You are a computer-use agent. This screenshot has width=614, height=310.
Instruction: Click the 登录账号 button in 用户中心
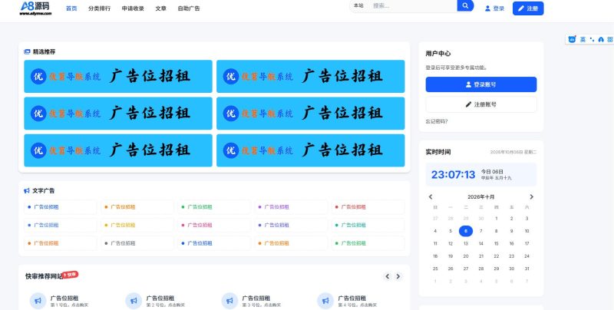481,84
